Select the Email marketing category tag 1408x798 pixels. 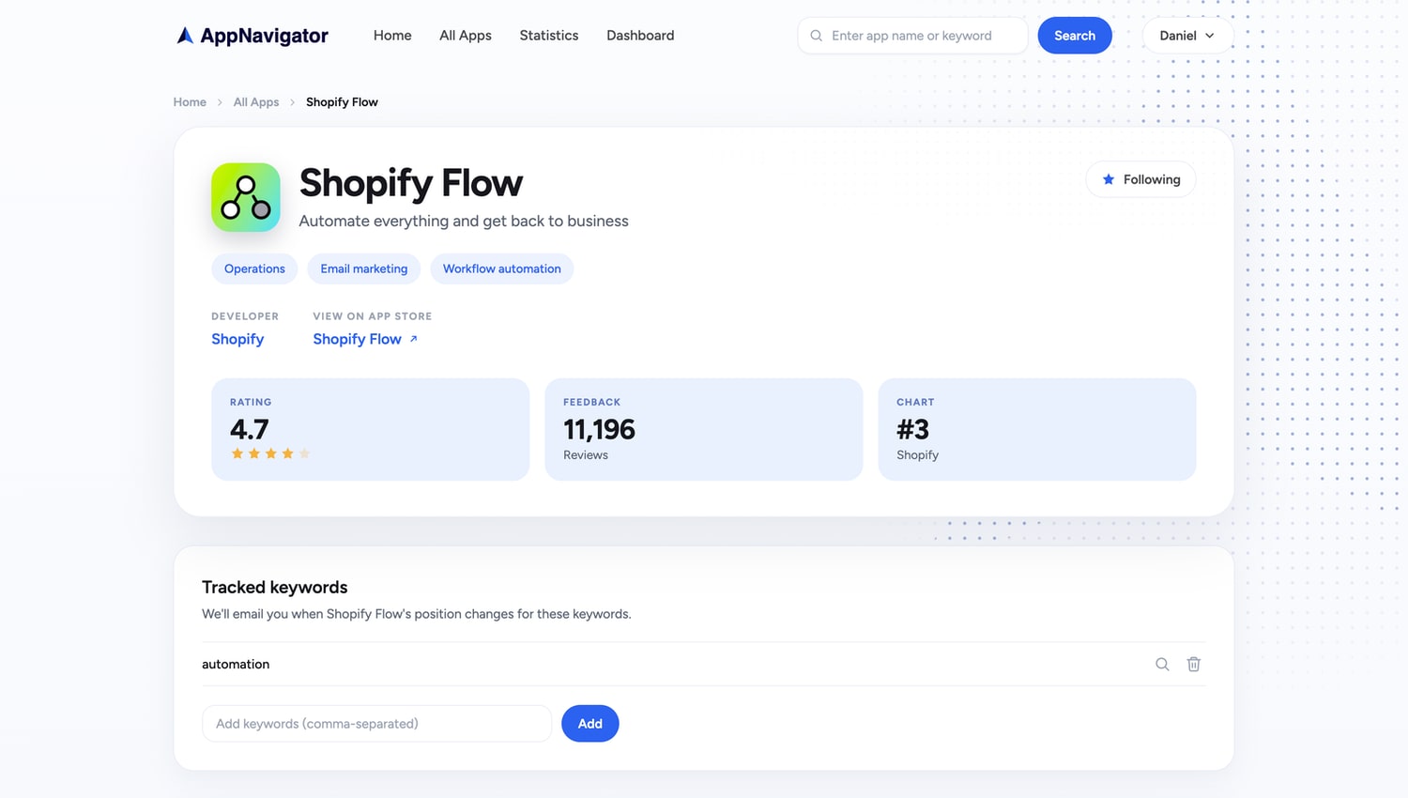[364, 269]
